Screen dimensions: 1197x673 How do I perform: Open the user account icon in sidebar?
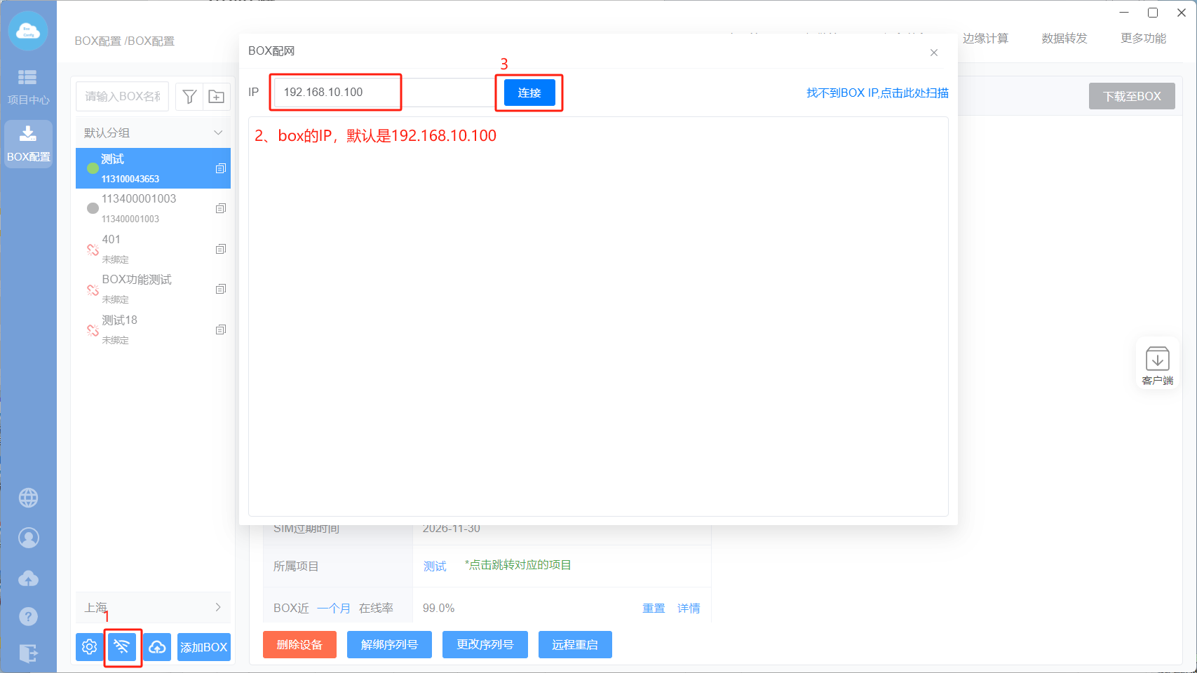pyautogui.click(x=28, y=538)
